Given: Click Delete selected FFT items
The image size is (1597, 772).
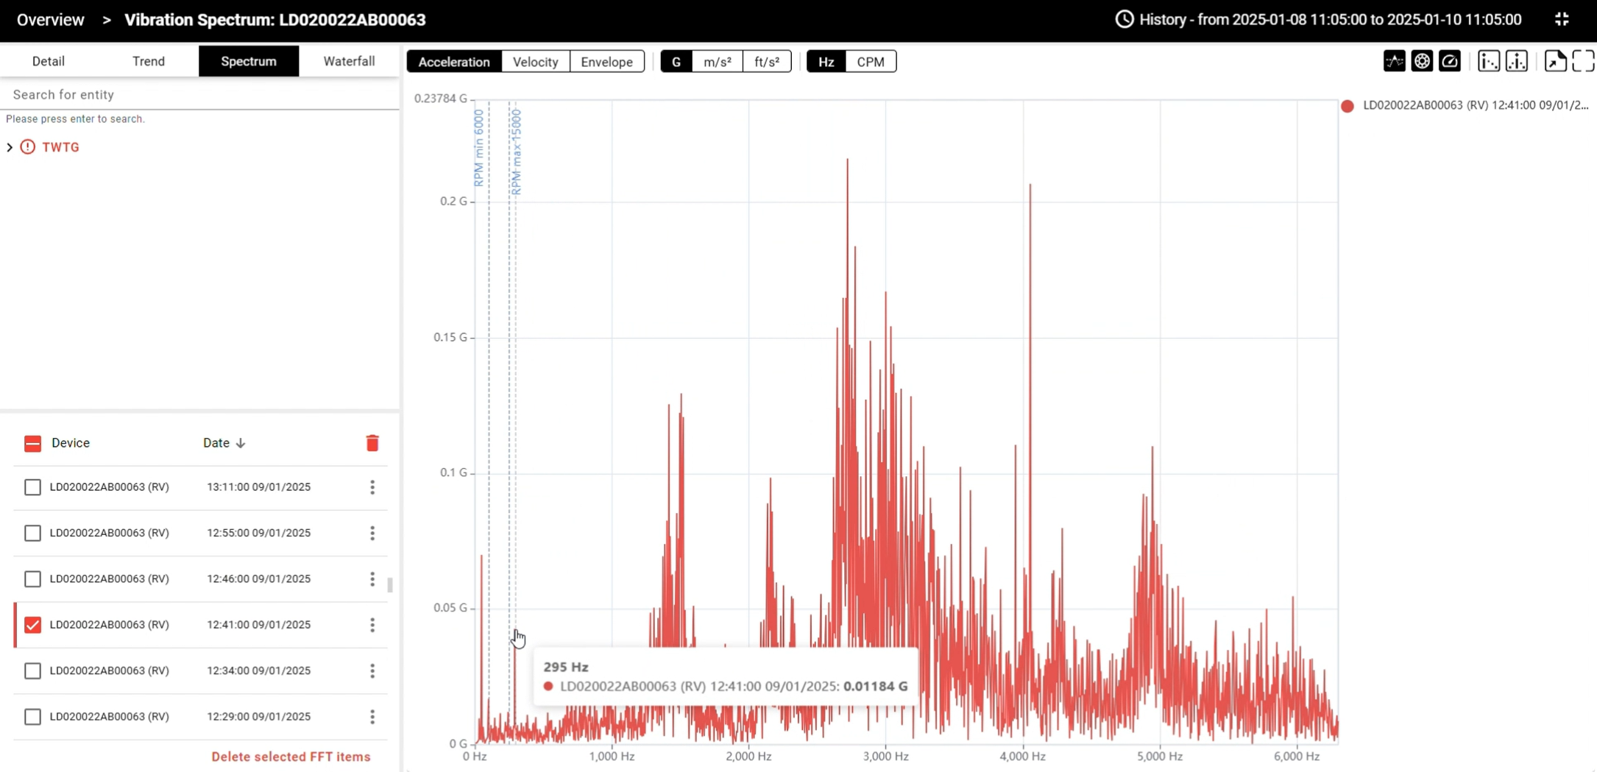Looking at the screenshot, I should 291,757.
